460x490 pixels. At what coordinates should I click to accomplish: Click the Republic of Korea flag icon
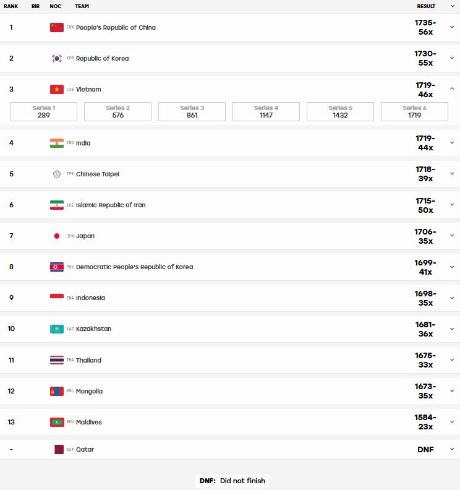56,58
